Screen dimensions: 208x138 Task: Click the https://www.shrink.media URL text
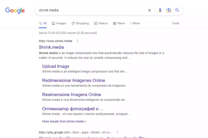pos(55,41)
